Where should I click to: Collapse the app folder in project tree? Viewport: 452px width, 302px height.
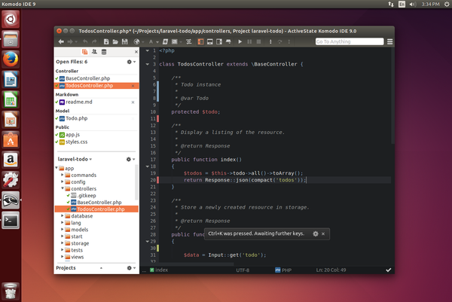(57, 168)
